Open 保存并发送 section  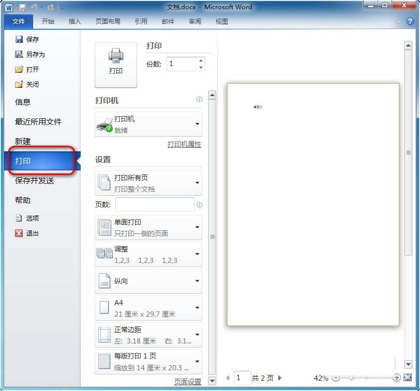[x=35, y=181]
